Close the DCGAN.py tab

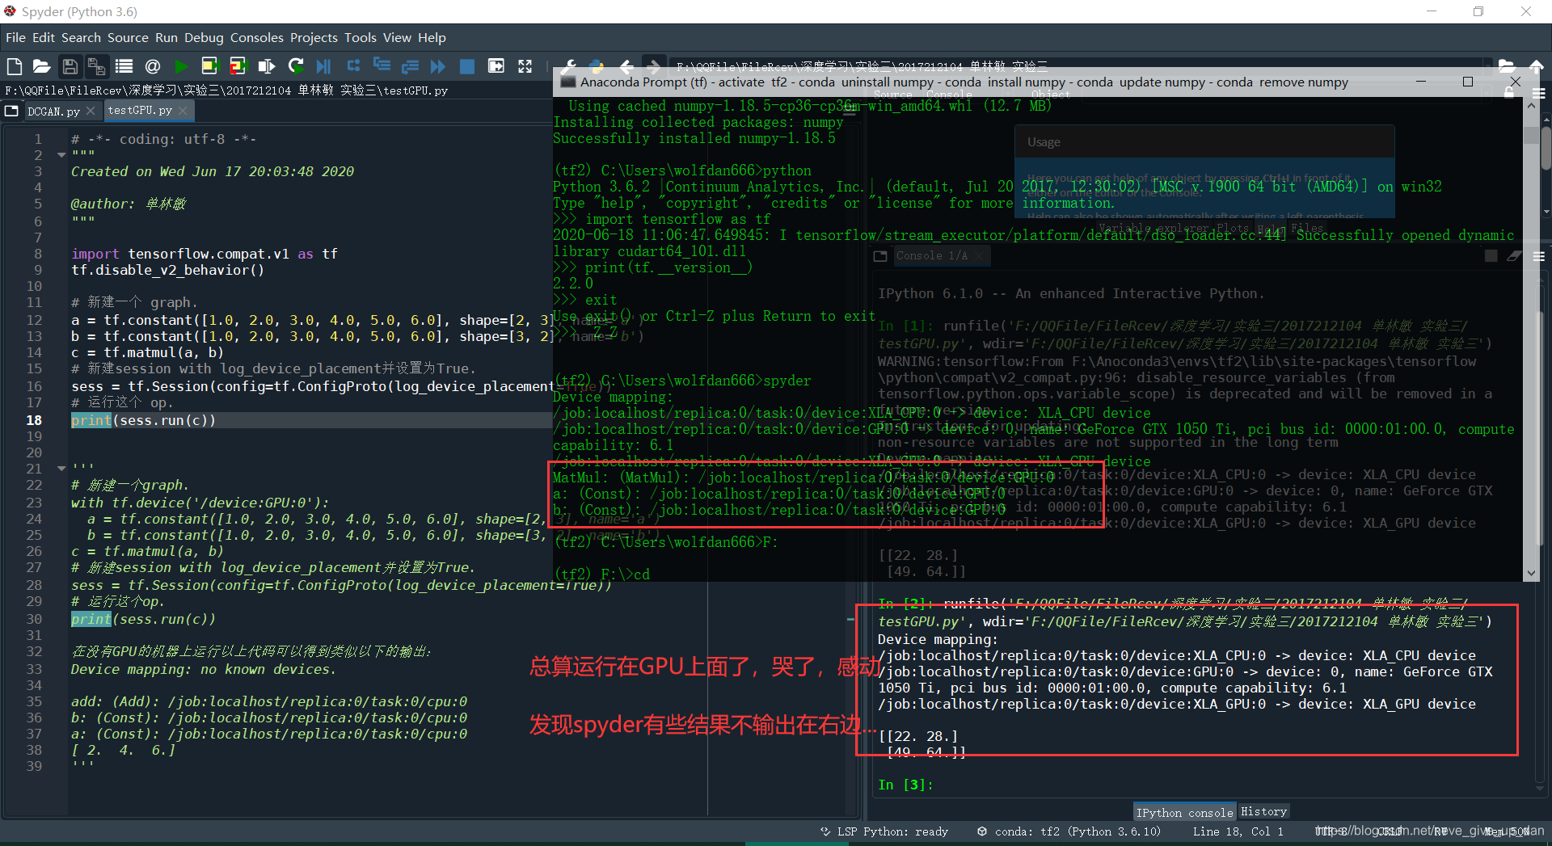[91, 111]
